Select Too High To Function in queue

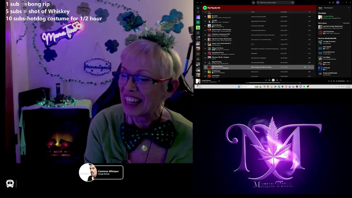coord(334,42)
